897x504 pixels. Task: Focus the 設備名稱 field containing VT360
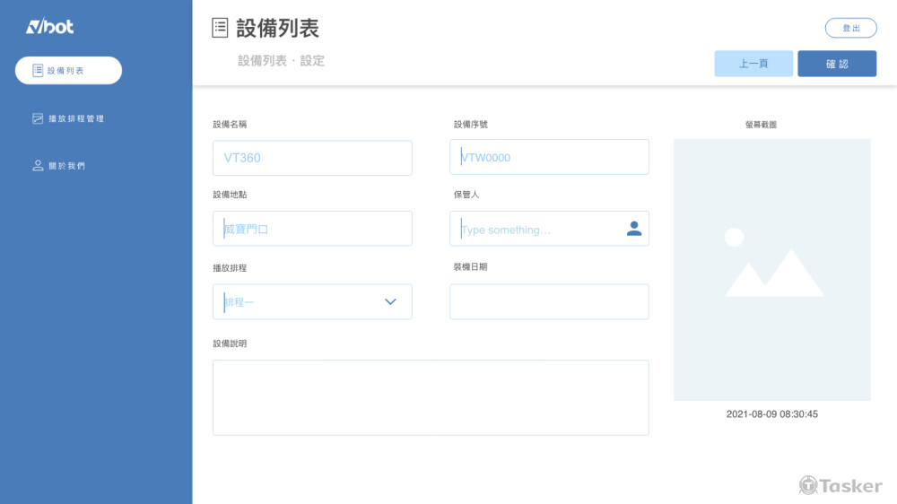click(x=312, y=158)
